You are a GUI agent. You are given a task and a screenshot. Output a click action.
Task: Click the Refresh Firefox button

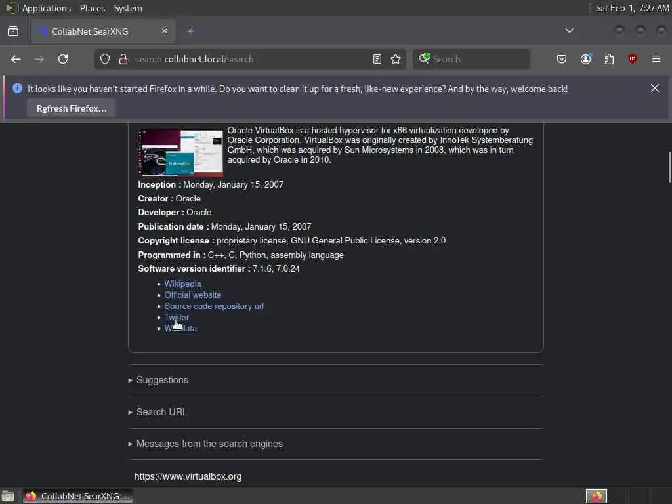click(x=72, y=108)
